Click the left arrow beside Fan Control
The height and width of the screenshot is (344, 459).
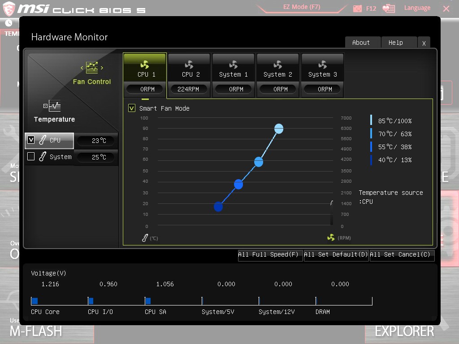[82, 68]
